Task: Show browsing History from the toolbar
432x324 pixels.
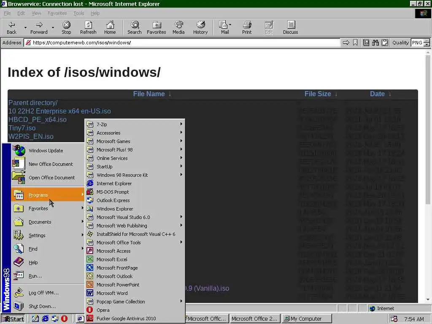Action: click(200, 27)
